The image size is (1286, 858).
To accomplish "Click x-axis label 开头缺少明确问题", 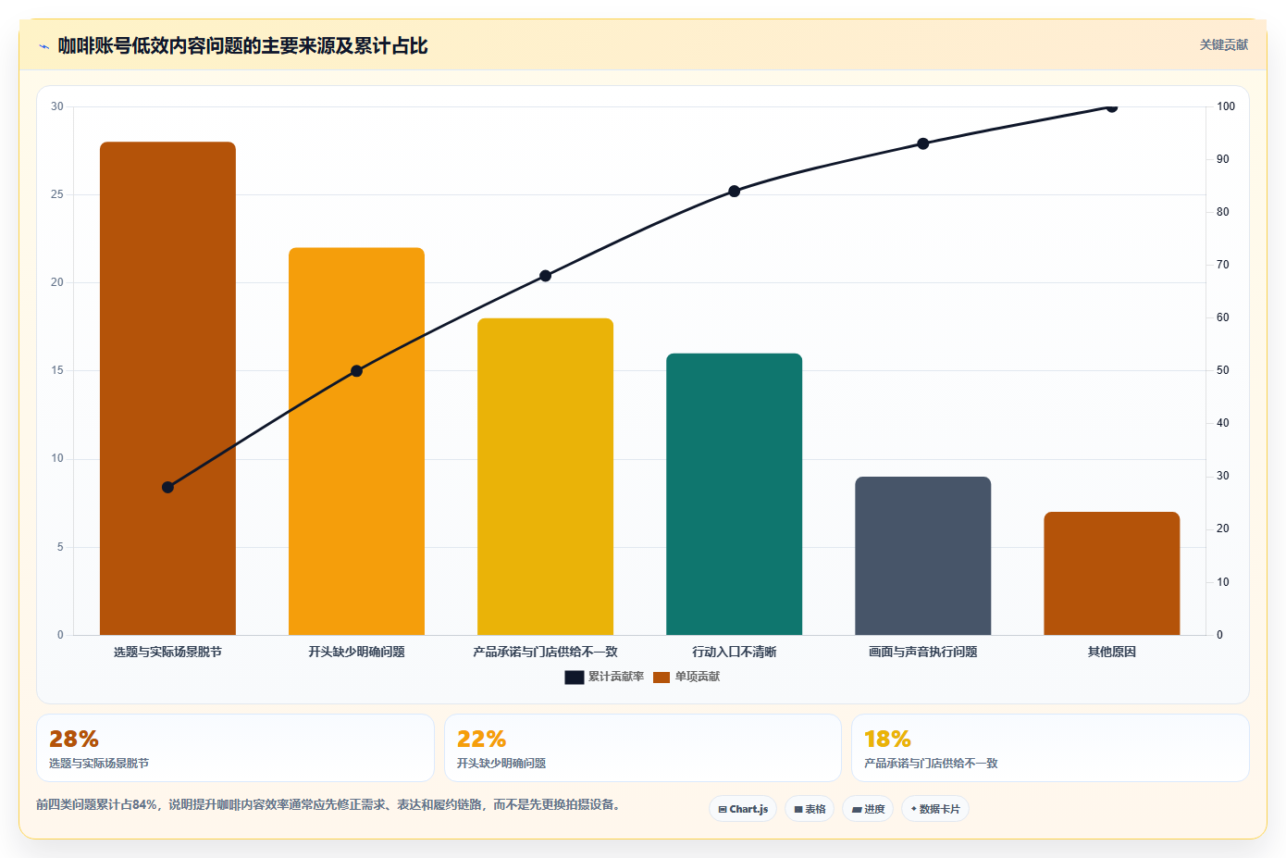I will pyautogui.click(x=356, y=652).
